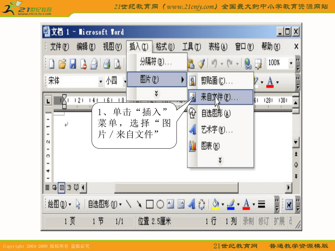
Task: Click the vertical scrollbar down arrow
Action: 296,142
